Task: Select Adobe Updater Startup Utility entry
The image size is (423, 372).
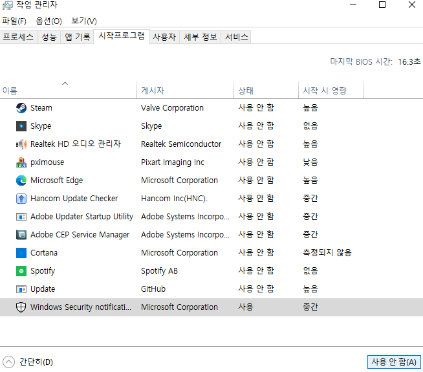Action: point(81,217)
